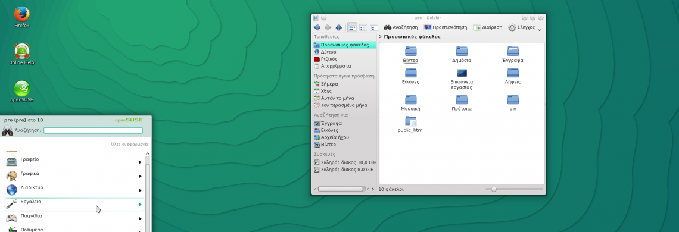Launch Firefox from the desktop
The image size is (679, 232).
21,17
